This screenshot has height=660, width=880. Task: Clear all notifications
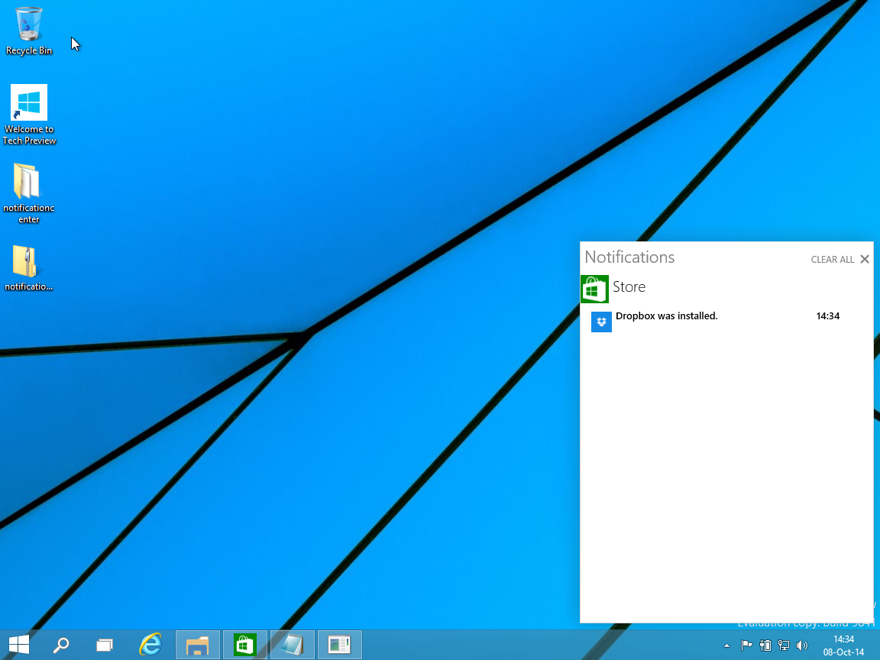click(832, 259)
